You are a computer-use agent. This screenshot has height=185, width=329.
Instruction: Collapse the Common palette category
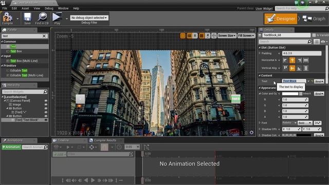2,42
